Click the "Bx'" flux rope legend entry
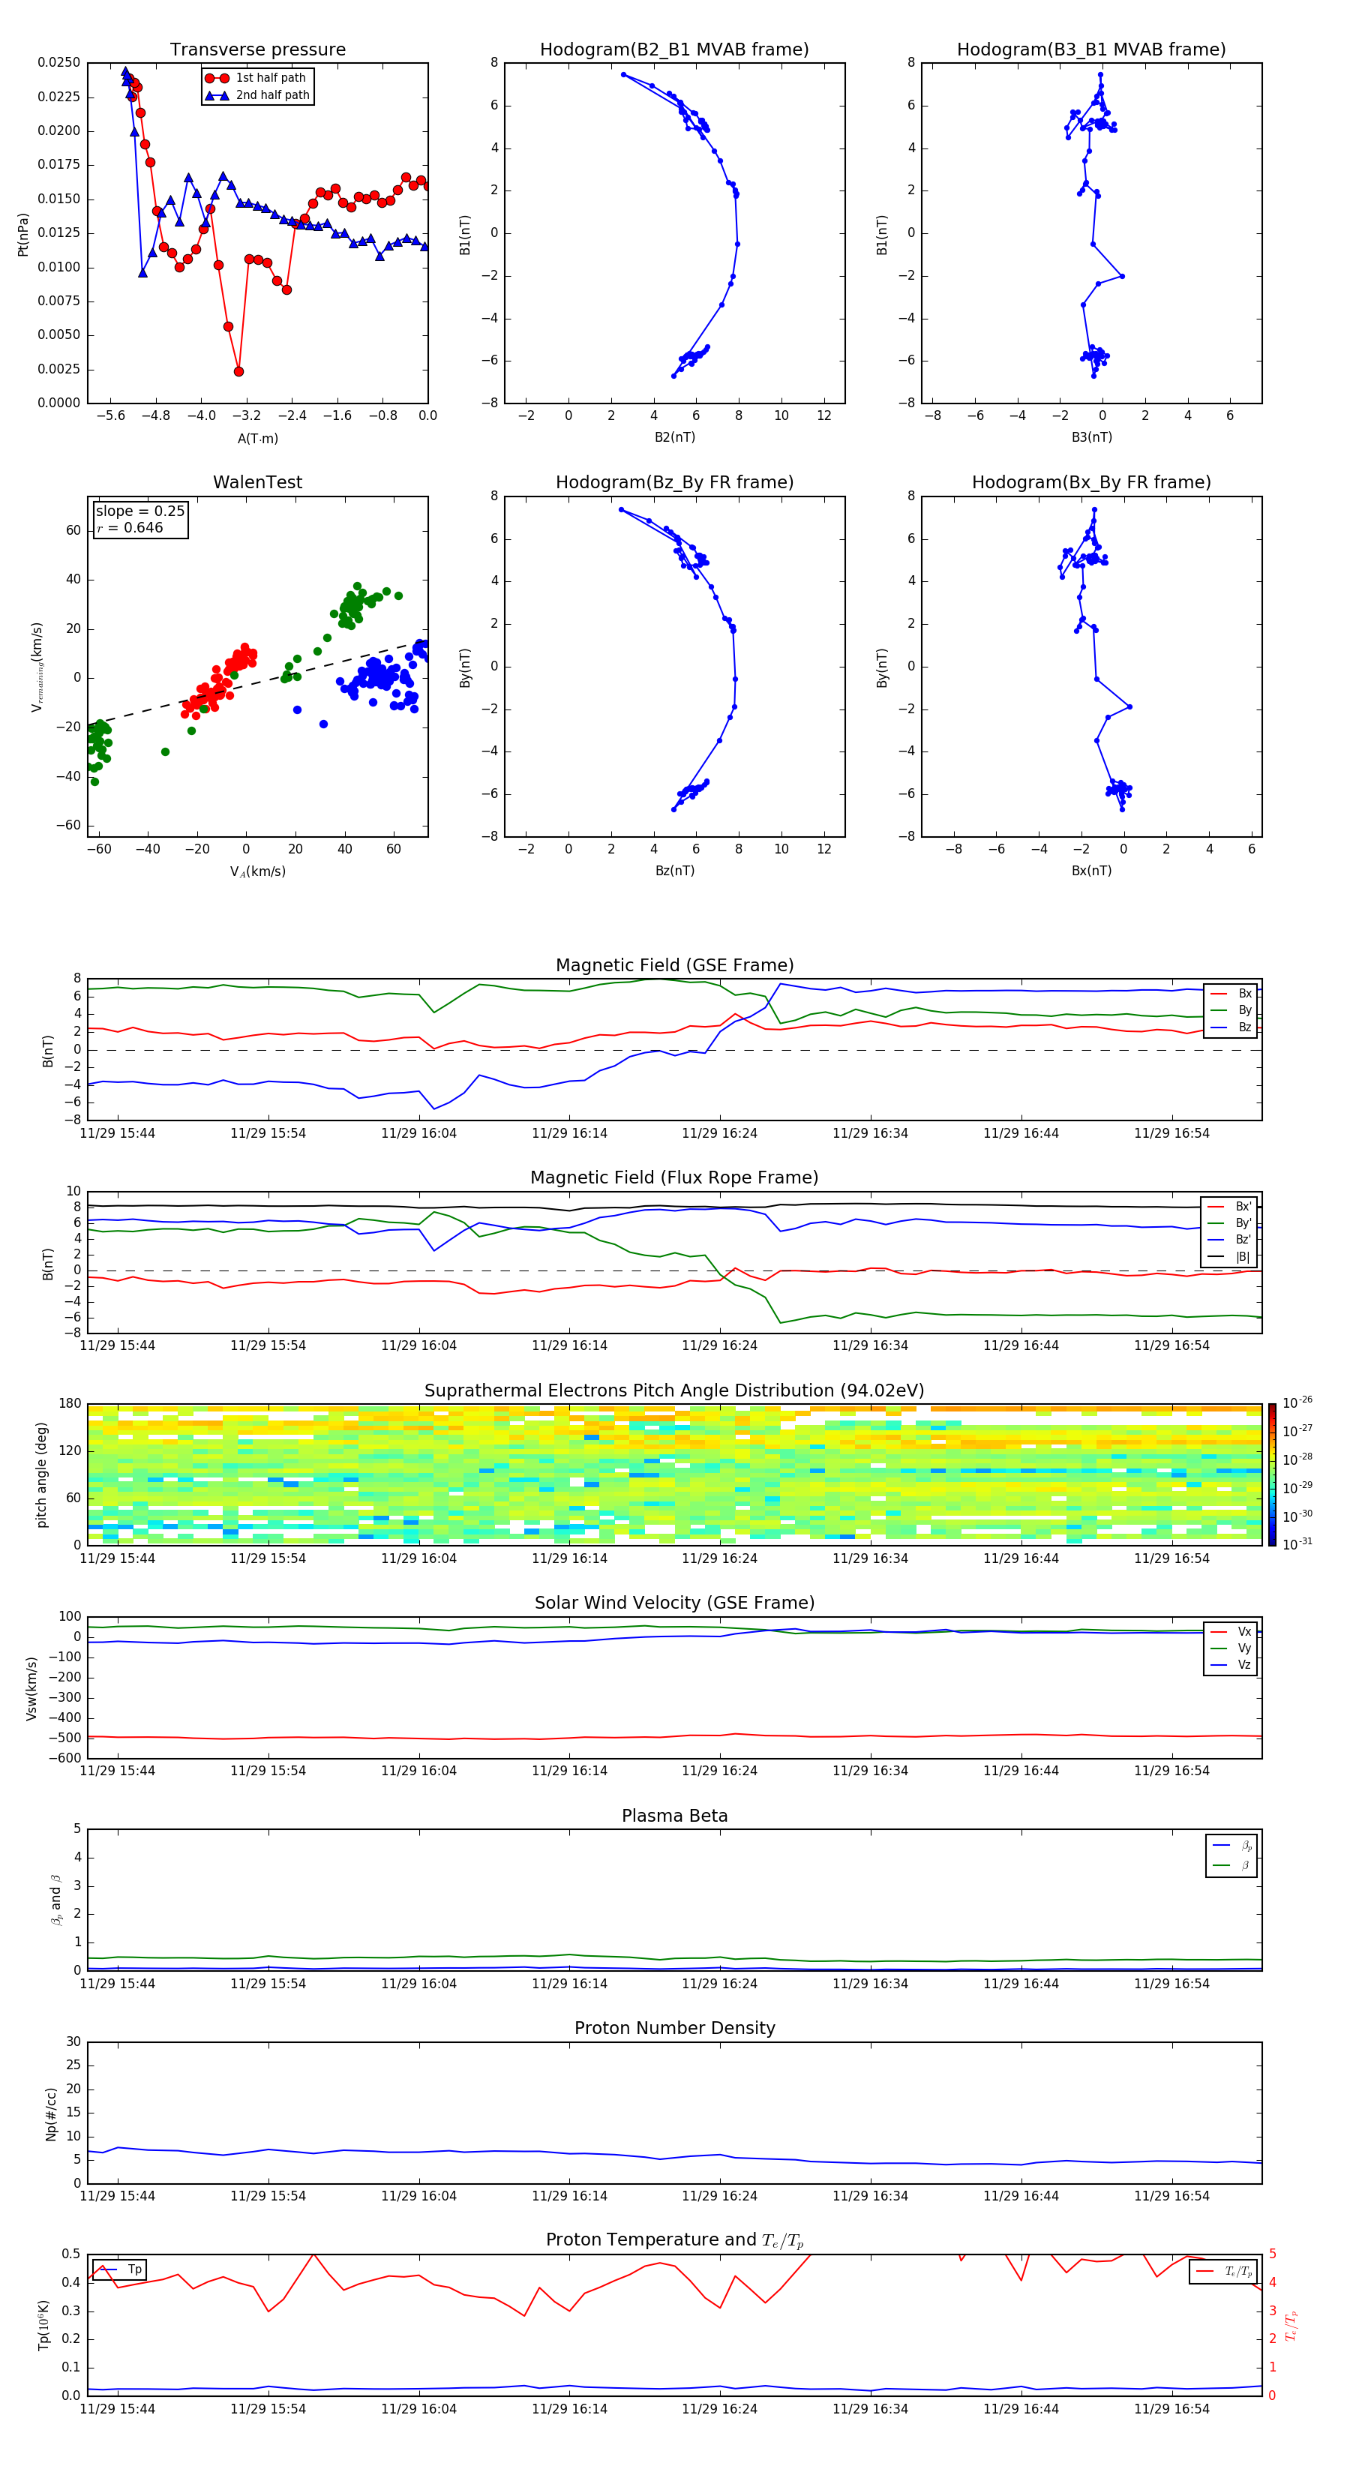The width and height of the screenshot is (1350, 2475). tap(1231, 1207)
